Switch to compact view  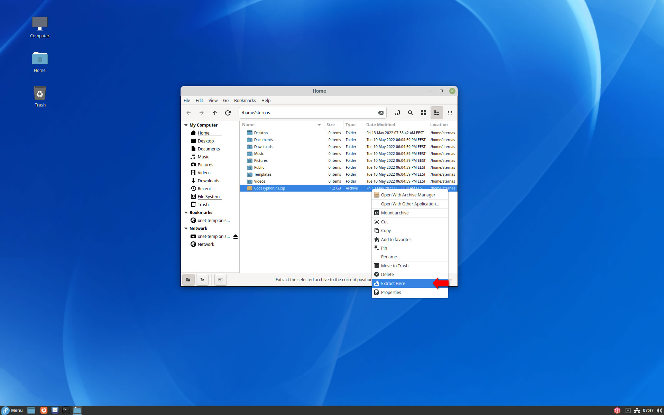click(450, 113)
